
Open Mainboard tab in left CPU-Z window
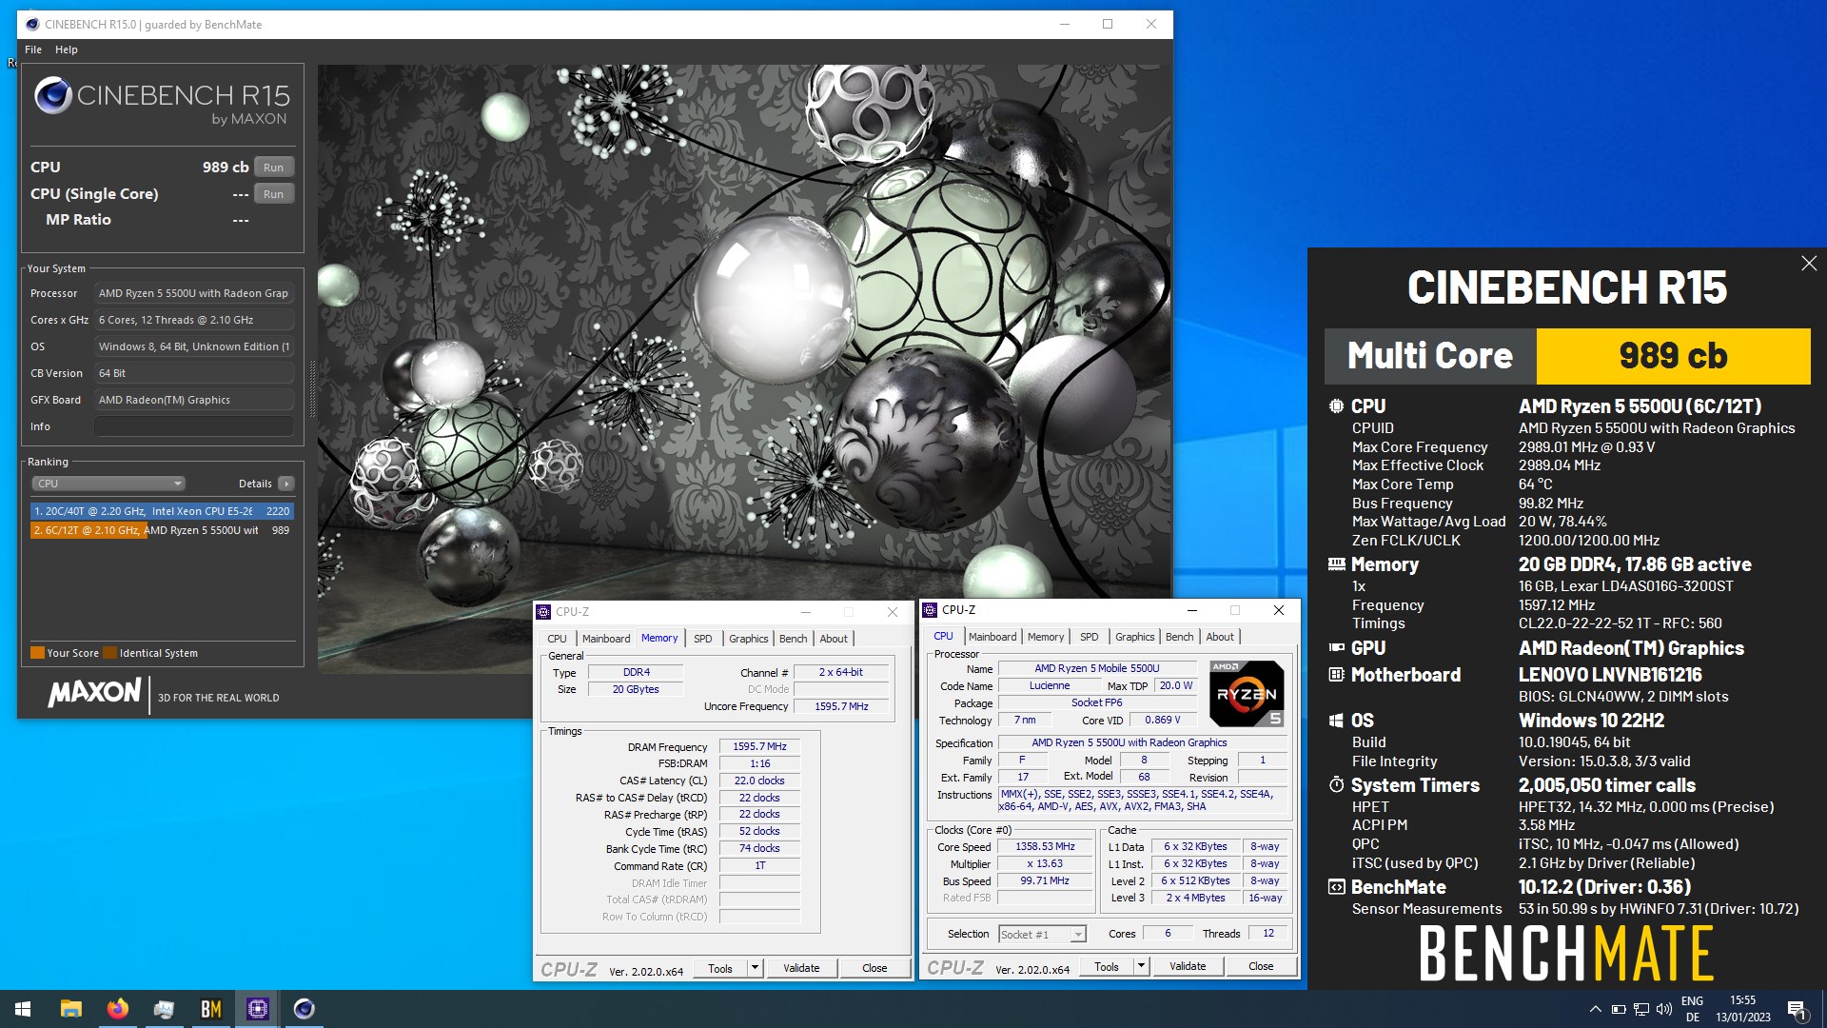click(606, 639)
